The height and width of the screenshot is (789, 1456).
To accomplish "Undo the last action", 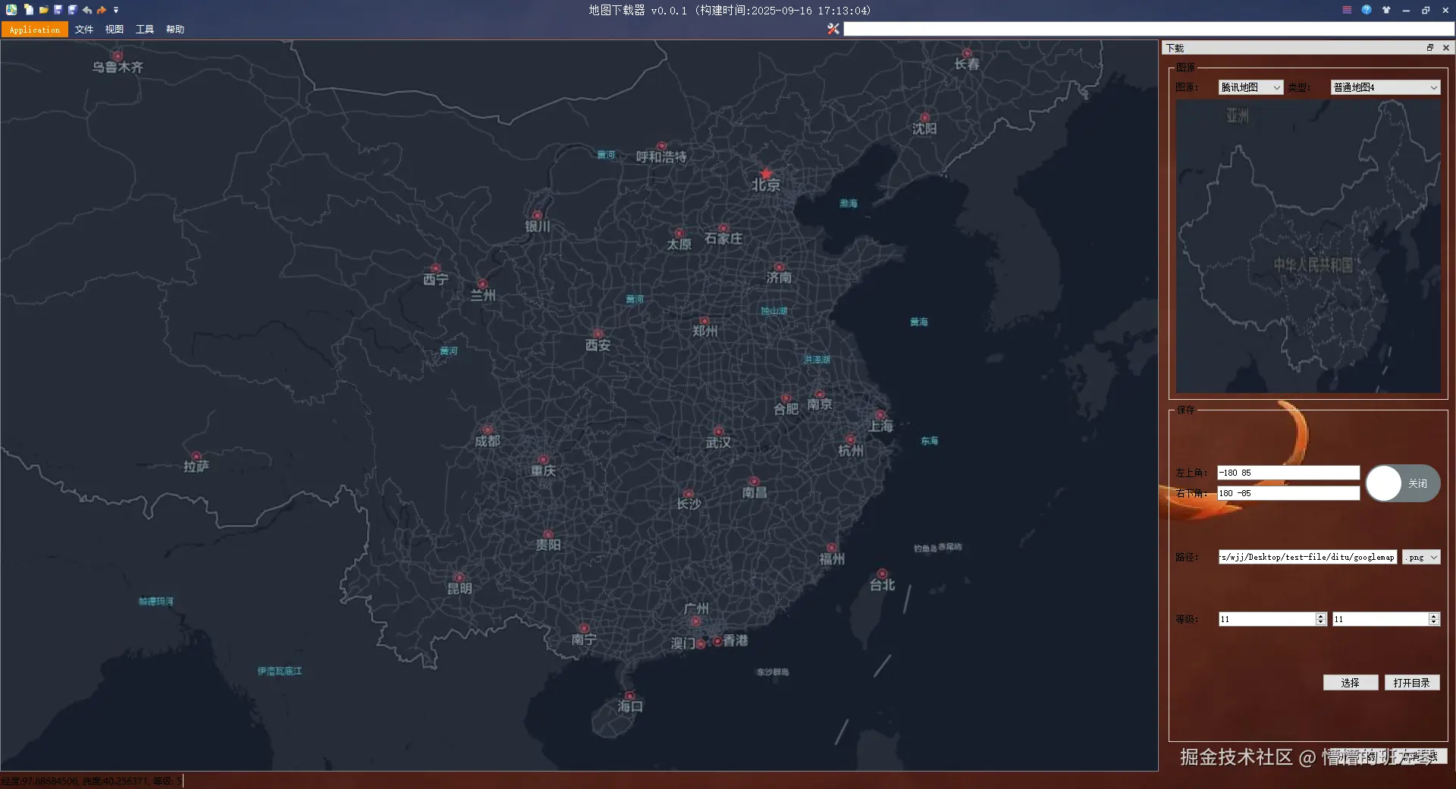I will [86, 10].
